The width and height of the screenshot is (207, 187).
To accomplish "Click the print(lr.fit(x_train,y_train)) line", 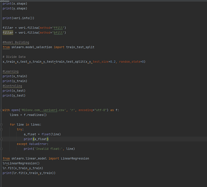I will 29,173.
